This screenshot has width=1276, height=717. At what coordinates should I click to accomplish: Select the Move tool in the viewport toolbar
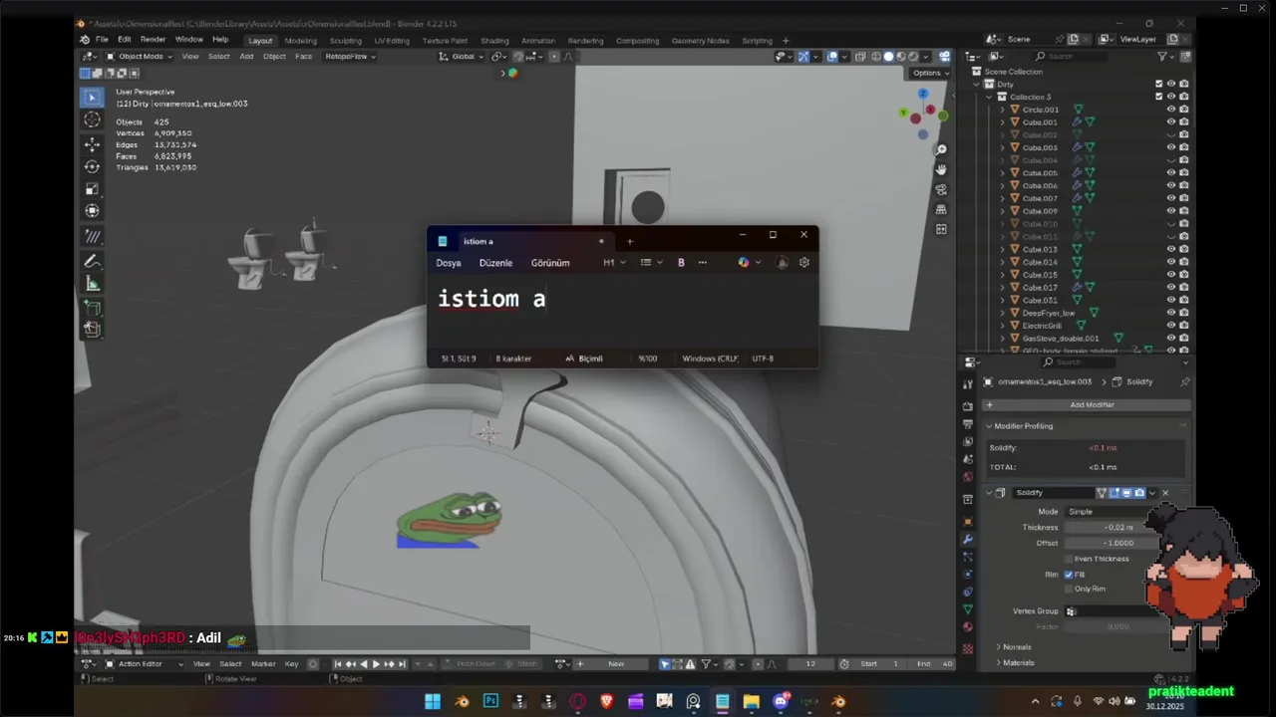[x=92, y=145]
